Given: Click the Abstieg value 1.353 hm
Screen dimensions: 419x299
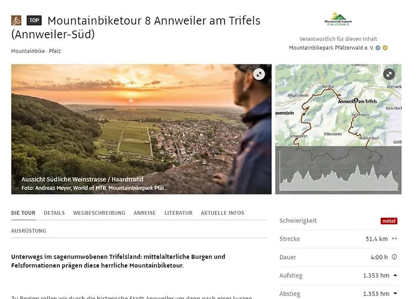Looking at the screenshot, I should 377,294.
